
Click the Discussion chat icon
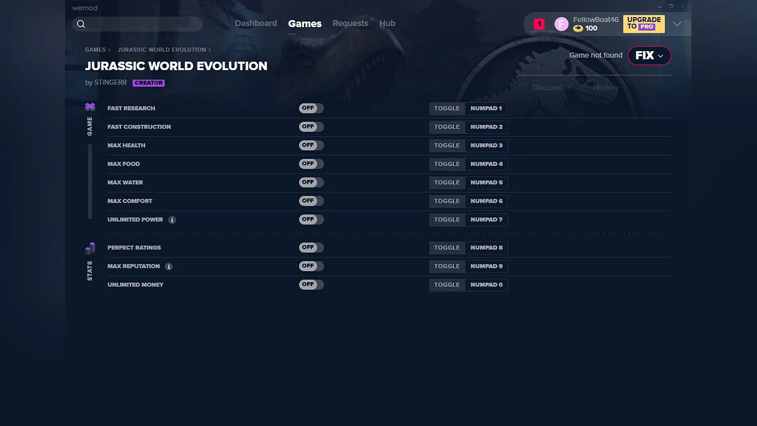[x=523, y=88]
